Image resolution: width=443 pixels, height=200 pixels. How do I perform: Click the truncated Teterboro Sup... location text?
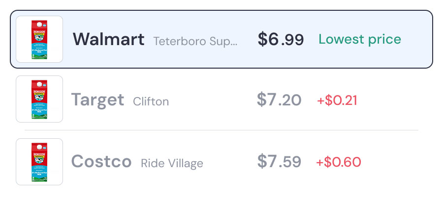(x=195, y=41)
